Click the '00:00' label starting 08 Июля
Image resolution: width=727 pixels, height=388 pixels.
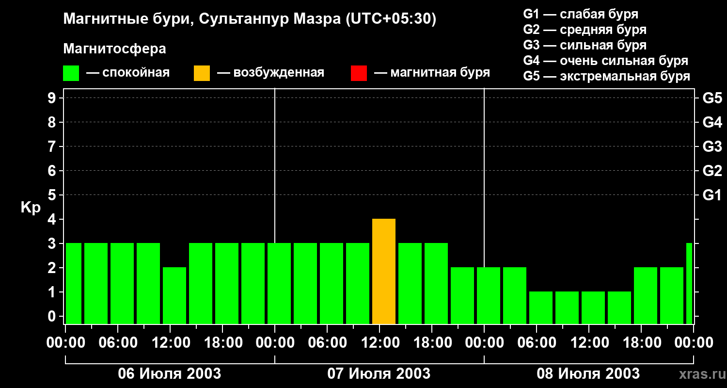(484, 343)
